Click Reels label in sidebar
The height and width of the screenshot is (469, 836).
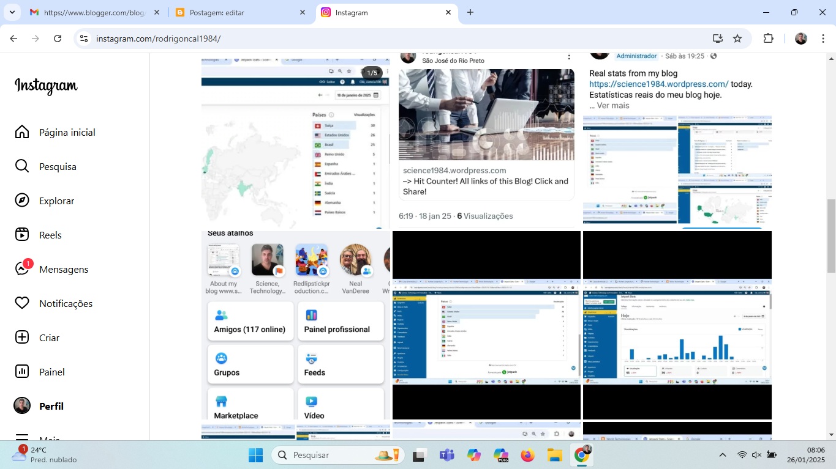click(x=50, y=235)
